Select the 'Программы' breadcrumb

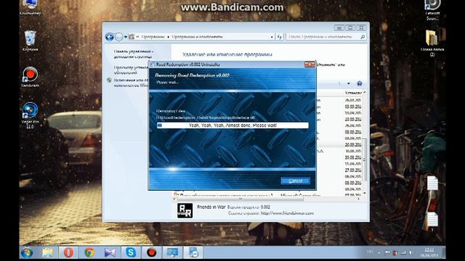point(153,37)
